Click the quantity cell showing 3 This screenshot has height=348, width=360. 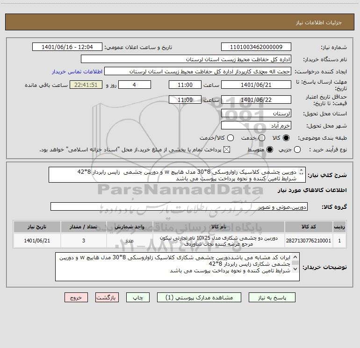click(x=84, y=241)
